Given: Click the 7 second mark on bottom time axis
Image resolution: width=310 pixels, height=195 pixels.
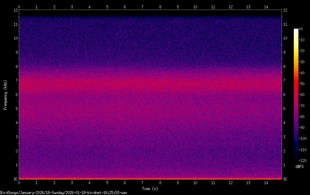Looking at the screenshot, I should 142,183.
